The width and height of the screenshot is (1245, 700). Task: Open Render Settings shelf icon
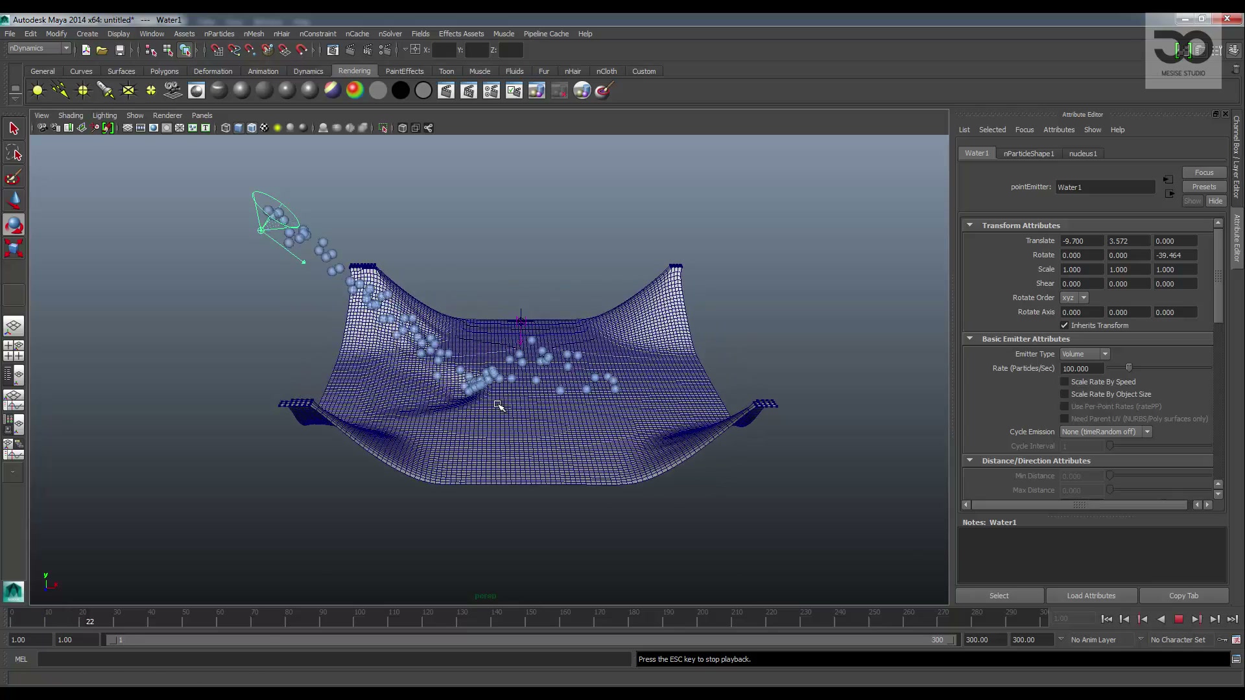[492, 91]
